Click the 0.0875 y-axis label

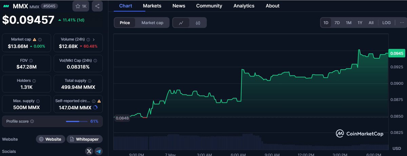[x=396, y=100]
